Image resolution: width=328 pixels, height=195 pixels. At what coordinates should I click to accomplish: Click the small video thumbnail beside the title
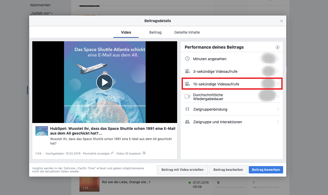(x=42, y=131)
